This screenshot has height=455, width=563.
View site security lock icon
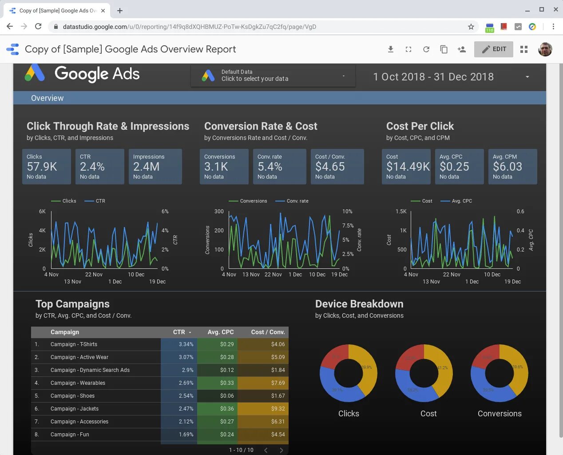pyautogui.click(x=56, y=27)
